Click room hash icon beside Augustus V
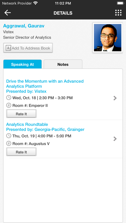Image resolution: width=126 pixels, height=223 pixels. pos(9,144)
